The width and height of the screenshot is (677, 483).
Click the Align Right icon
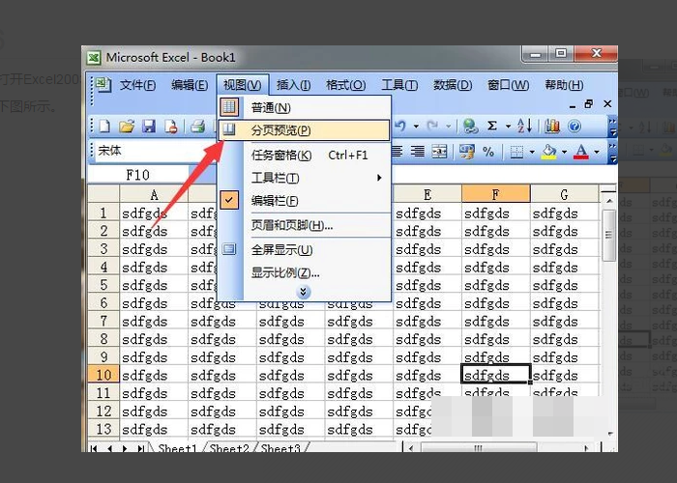coord(417,152)
